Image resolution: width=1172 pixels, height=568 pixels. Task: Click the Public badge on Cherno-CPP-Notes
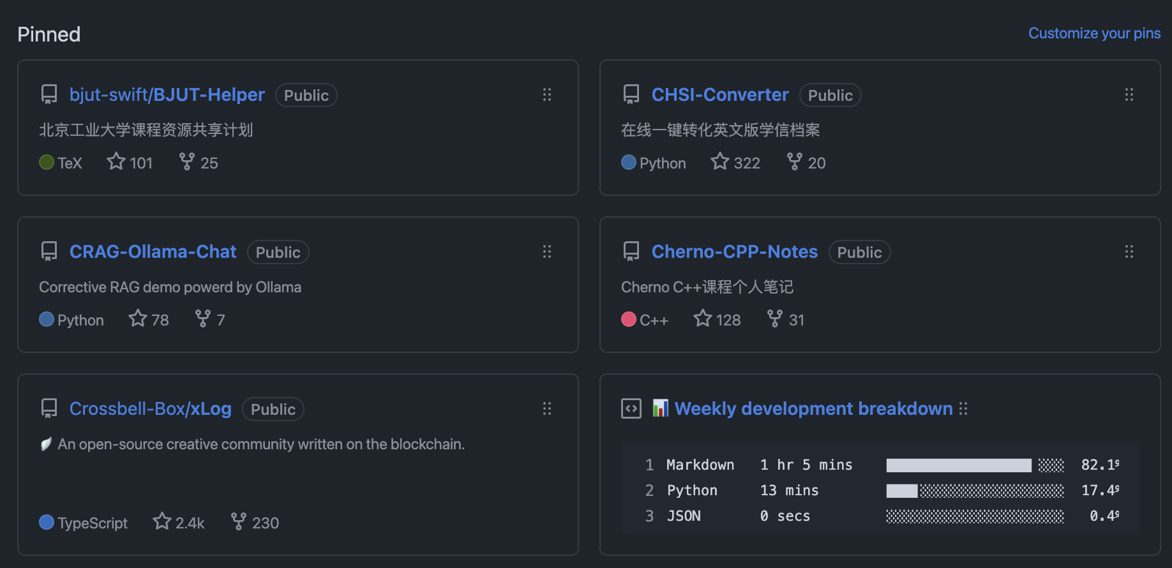click(x=859, y=251)
